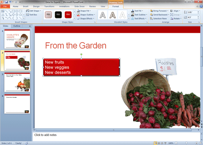This screenshot has width=203, height=145.
Task: Open the Transitions ribbon tab
Action: [49, 6]
